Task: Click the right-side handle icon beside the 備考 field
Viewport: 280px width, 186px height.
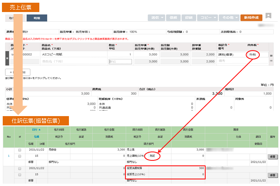Action: (x=271, y=62)
